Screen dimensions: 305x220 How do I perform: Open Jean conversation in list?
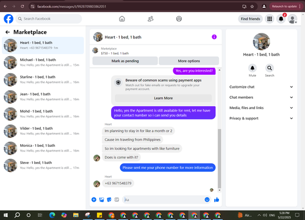click(43, 97)
